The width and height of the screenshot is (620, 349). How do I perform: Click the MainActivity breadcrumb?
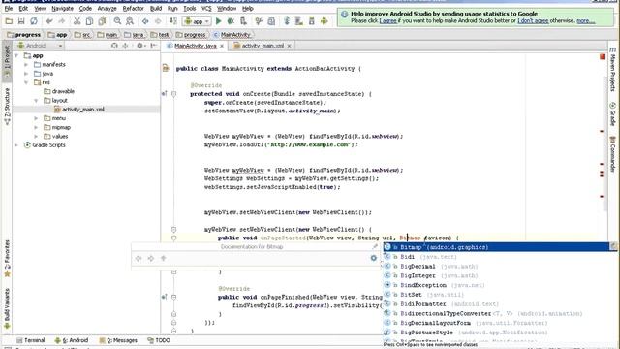click(x=232, y=35)
